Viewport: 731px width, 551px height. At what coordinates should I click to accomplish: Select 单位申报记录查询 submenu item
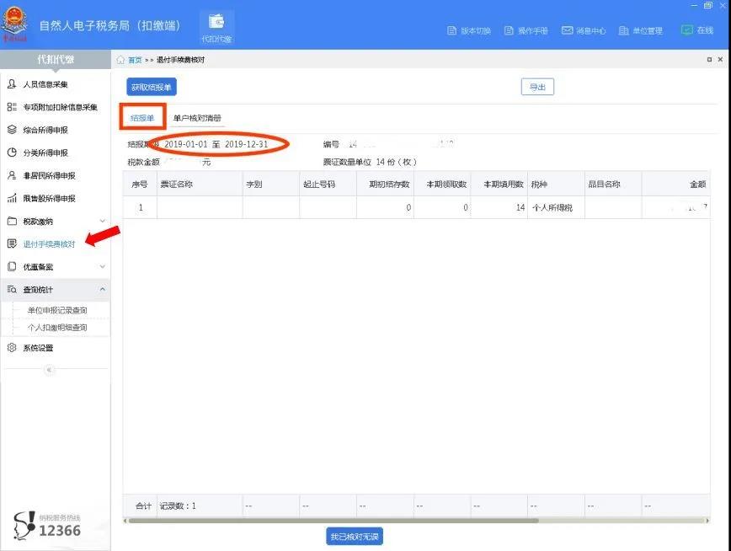click(x=56, y=311)
